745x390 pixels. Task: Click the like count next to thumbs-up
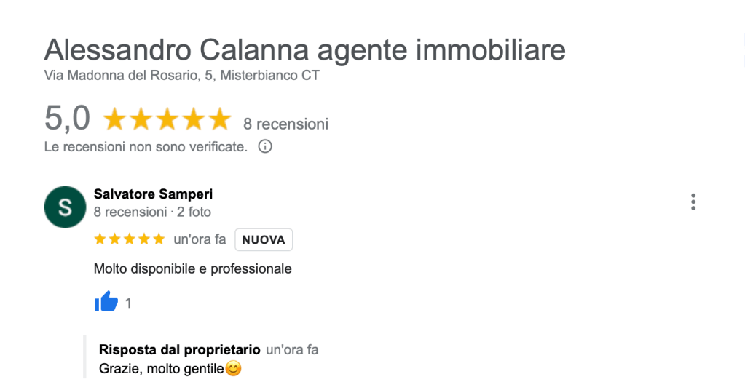click(x=128, y=303)
